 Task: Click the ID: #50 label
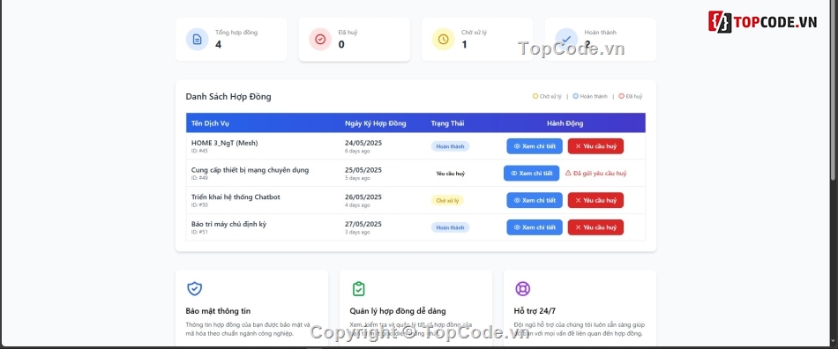pyautogui.click(x=200, y=205)
